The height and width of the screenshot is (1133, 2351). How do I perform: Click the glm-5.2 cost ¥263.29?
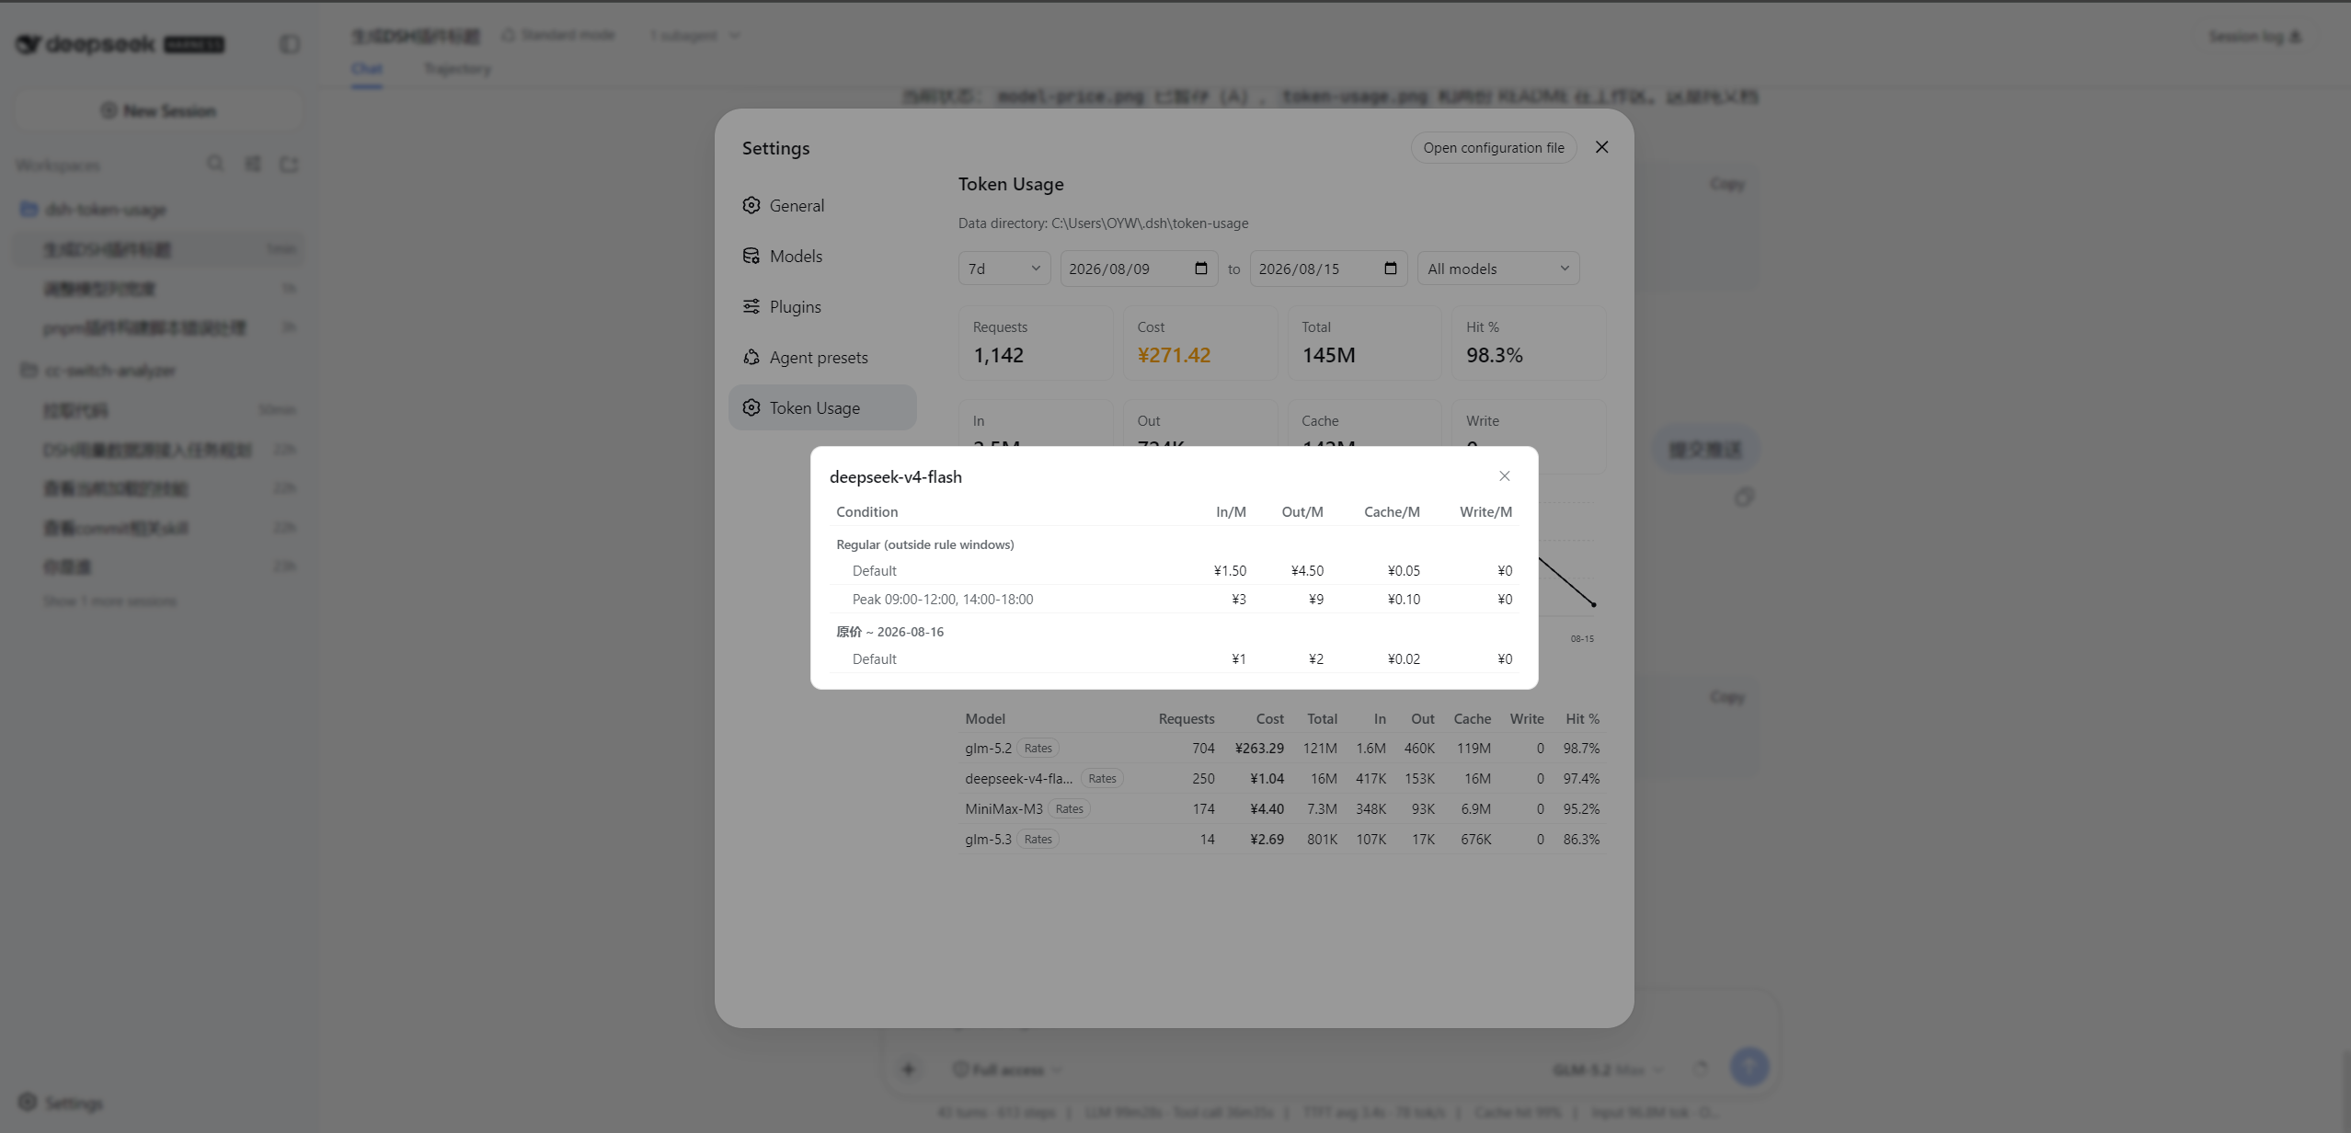click(x=1259, y=749)
